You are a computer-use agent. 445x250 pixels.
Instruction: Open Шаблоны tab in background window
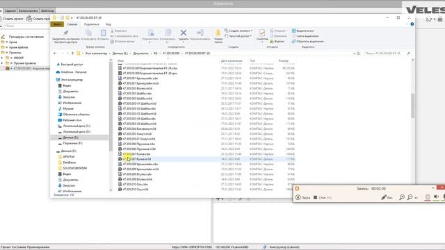click(x=47, y=11)
